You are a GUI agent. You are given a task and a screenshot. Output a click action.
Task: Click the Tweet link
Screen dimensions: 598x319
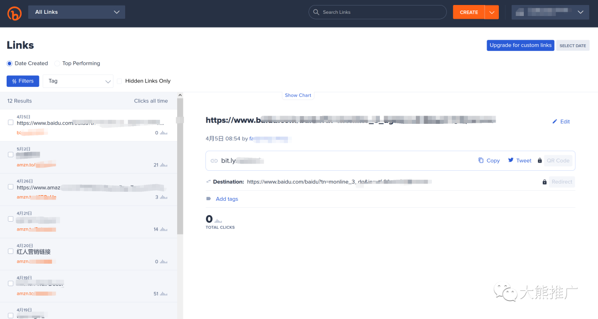tap(524, 161)
